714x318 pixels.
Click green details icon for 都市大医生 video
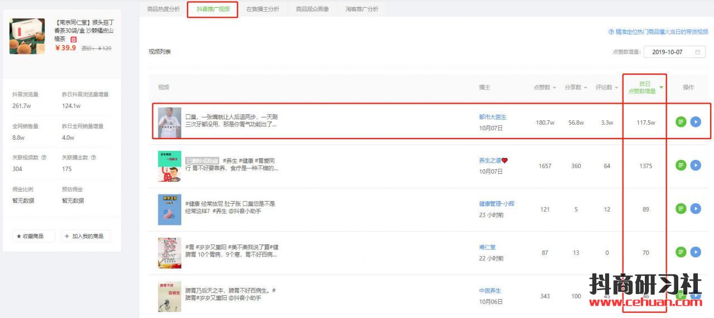coord(681,122)
